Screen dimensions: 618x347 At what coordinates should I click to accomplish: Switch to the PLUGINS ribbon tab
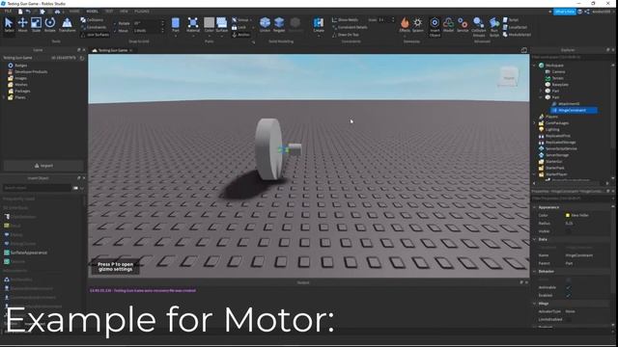pyautogui.click(x=142, y=12)
